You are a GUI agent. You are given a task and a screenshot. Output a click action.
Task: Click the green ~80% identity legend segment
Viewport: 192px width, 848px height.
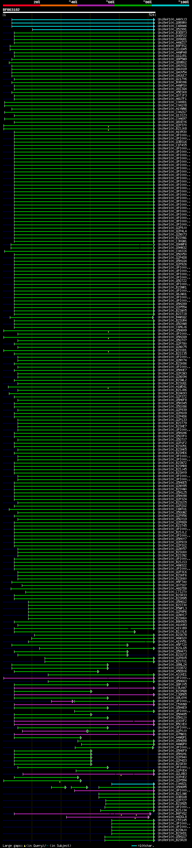133,5
